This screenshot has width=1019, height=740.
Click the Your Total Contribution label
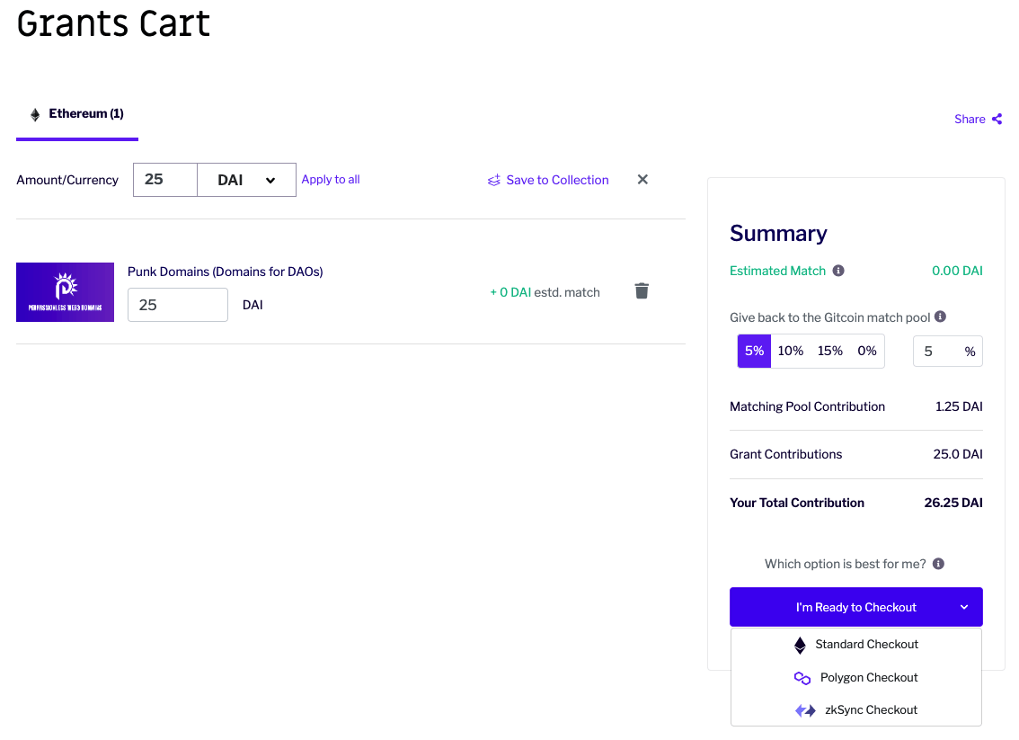797,503
